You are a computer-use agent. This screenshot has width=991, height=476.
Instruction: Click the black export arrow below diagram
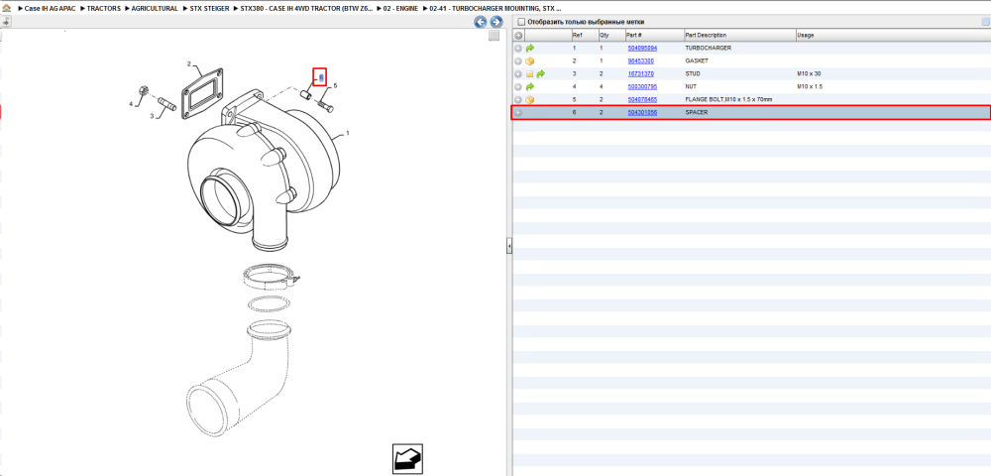(407, 458)
